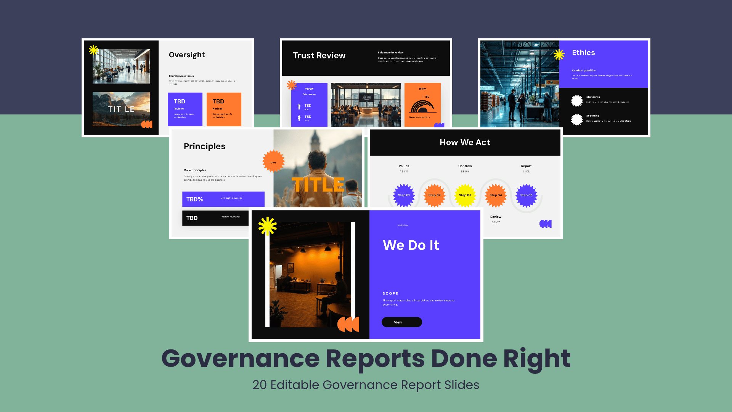Click the 20 Editable Governance Report Slides subtitle

tap(366, 385)
